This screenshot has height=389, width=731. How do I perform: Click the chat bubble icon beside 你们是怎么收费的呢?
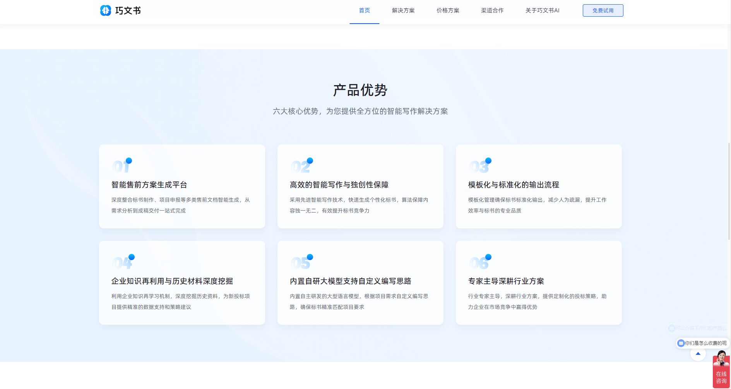(680, 343)
